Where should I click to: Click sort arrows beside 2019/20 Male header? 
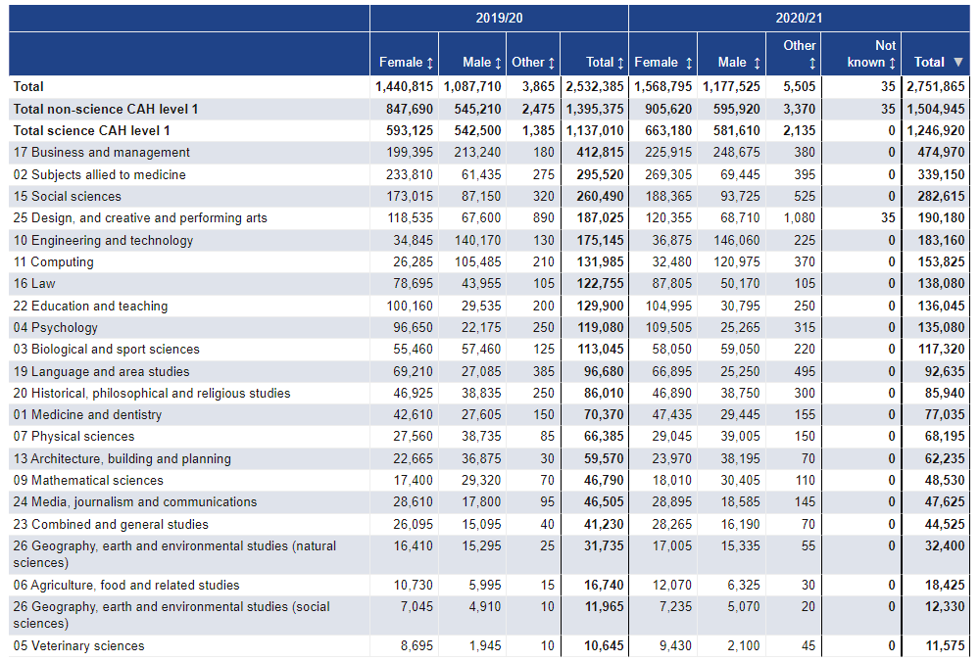pyautogui.click(x=498, y=63)
